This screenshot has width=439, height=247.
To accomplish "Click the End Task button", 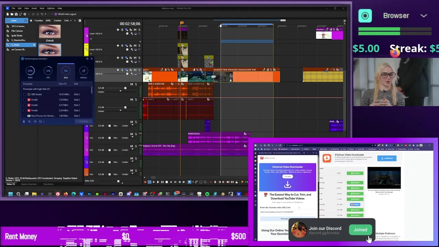I will coord(83,121).
